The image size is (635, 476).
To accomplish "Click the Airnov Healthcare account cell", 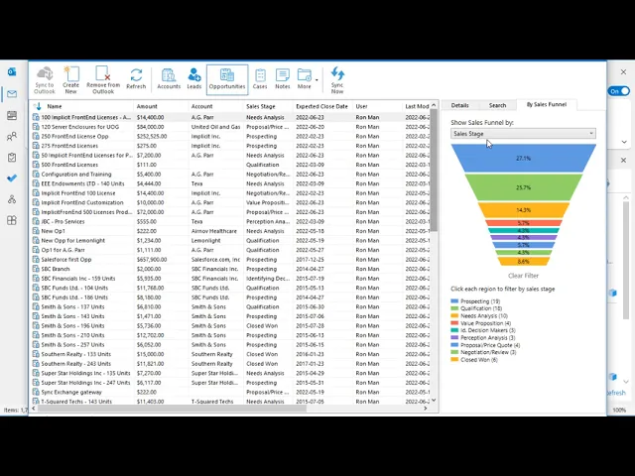I will (x=214, y=231).
